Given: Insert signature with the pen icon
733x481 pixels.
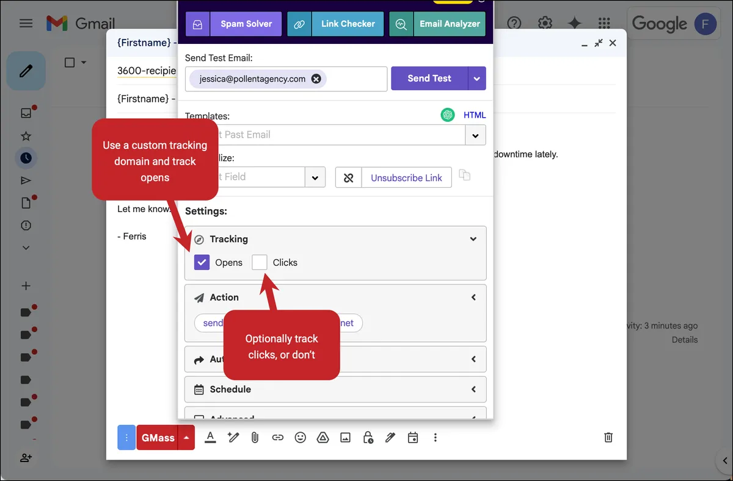Looking at the screenshot, I should (390, 437).
